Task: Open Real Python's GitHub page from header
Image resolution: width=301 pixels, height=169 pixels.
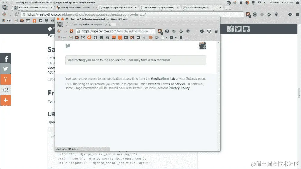Action: pyautogui.click(x=246, y=29)
